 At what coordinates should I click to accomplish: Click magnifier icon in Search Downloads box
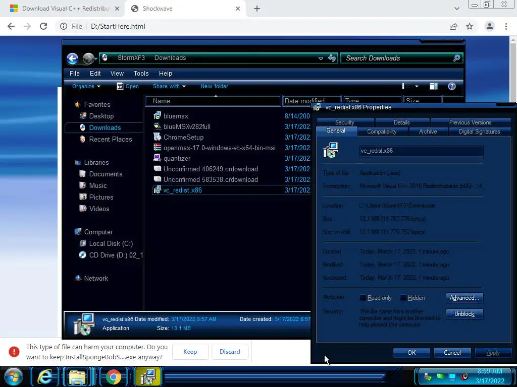pos(456,58)
